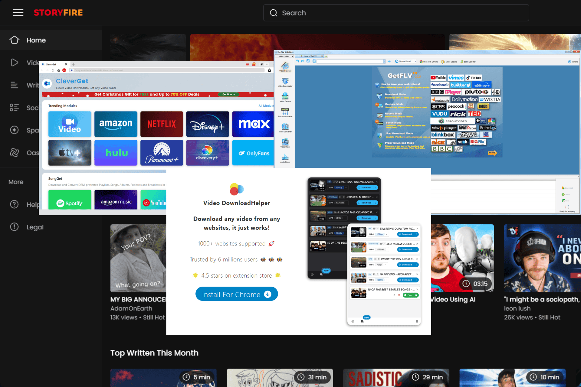Open the Amazon module in CleverGet
The image size is (581, 387).
pyautogui.click(x=116, y=124)
